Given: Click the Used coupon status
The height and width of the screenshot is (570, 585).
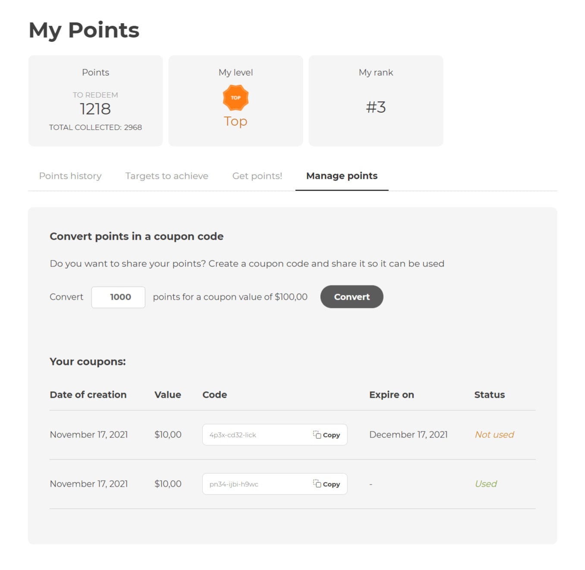Looking at the screenshot, I should (486, 484).
